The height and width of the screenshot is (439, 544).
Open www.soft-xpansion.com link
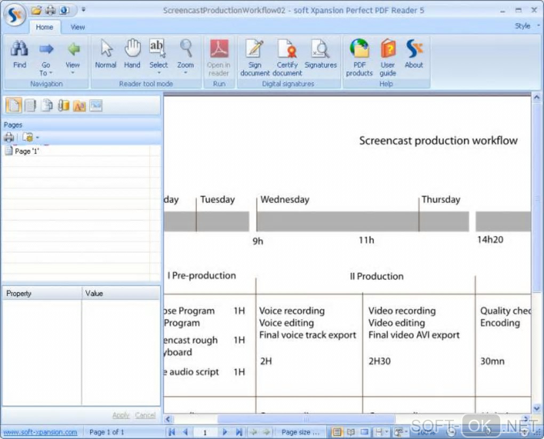40,432
